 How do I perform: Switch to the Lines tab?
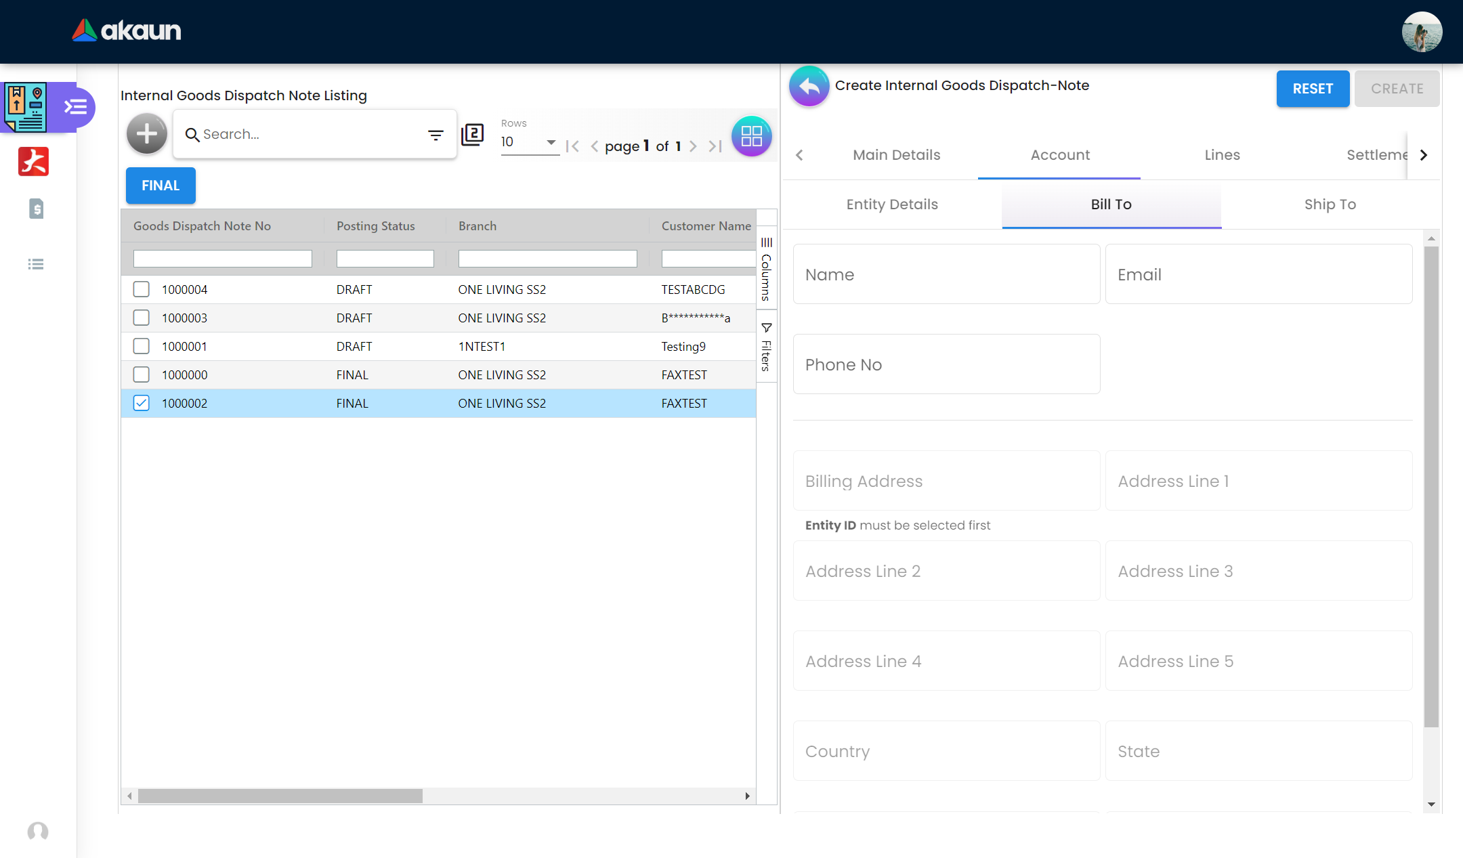pyautogui.click(x=1222, y=155)
